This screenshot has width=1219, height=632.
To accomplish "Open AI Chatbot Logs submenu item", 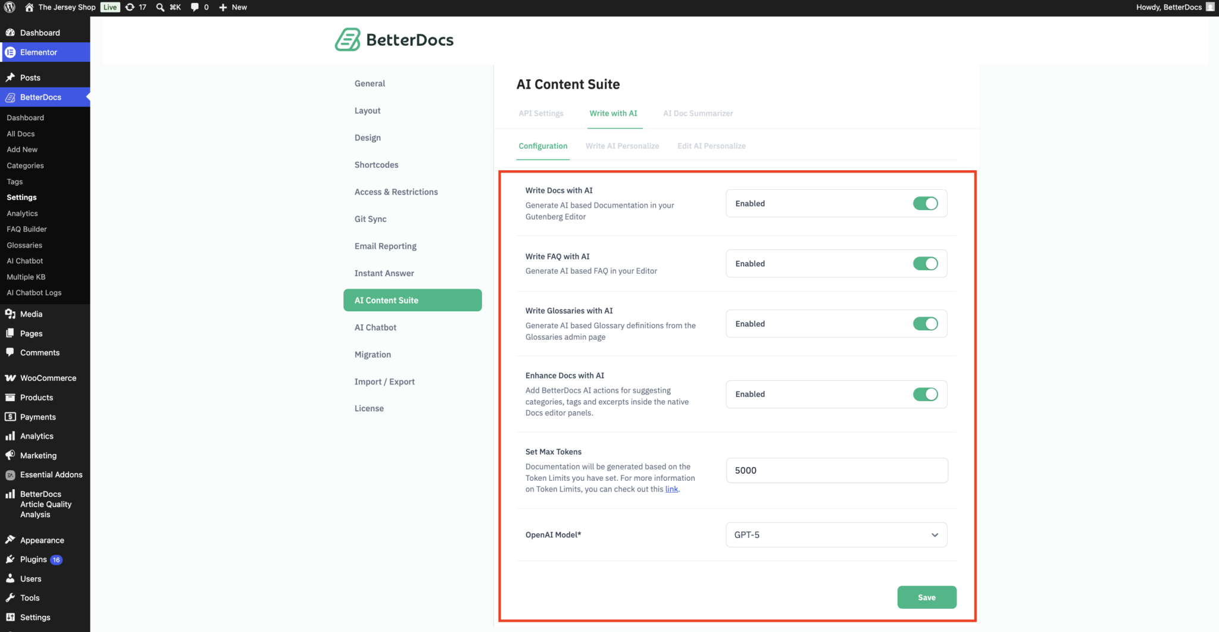I will click(x=34, y=293).
